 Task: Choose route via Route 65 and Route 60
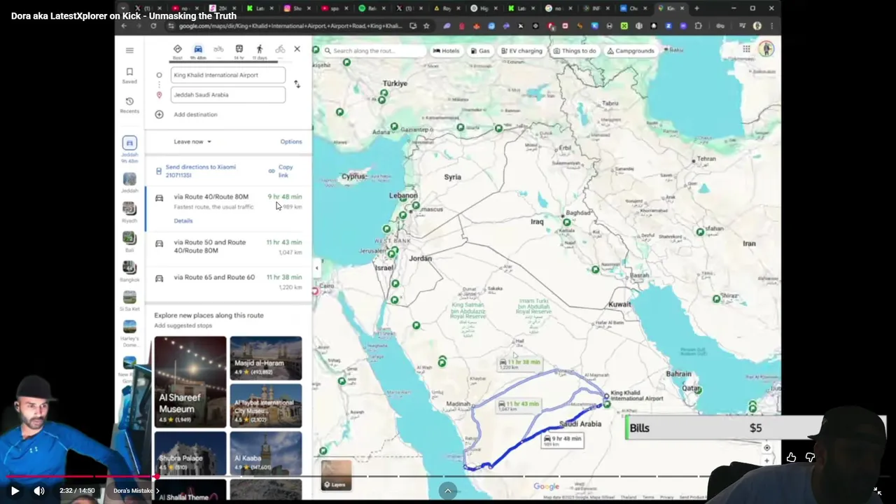point(229,281)
